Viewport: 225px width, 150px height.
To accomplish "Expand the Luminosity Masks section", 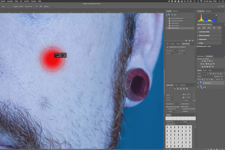I will click(x=209, y=32).
